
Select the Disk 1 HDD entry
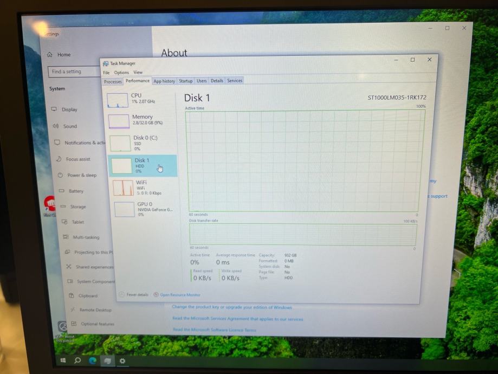(143, 165)
